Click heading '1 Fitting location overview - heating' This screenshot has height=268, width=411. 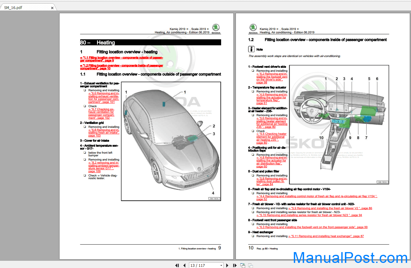click(x=119, y=52)
